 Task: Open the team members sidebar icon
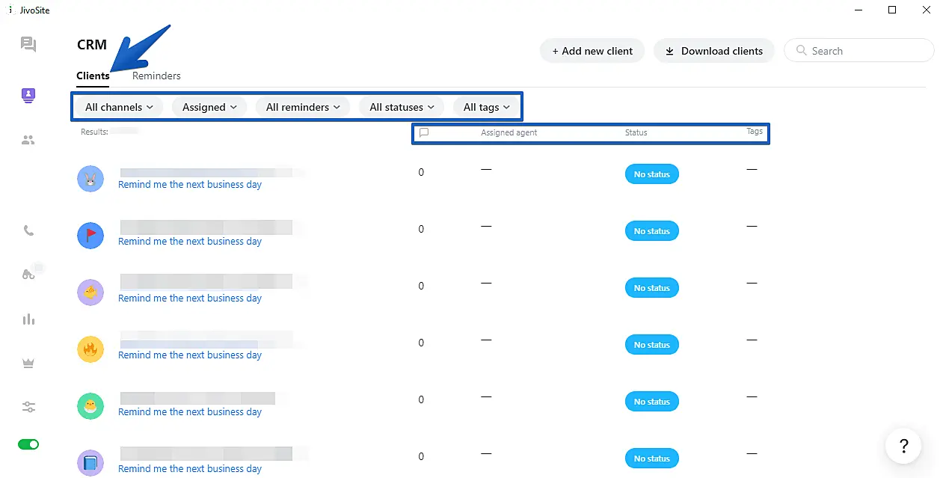pyautogui.click(x=28, y=140)
